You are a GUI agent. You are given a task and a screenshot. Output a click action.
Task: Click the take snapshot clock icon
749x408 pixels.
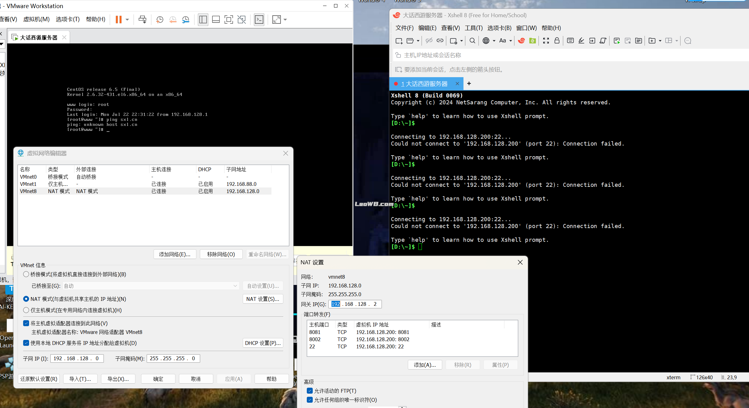click(x=159, y=20)
